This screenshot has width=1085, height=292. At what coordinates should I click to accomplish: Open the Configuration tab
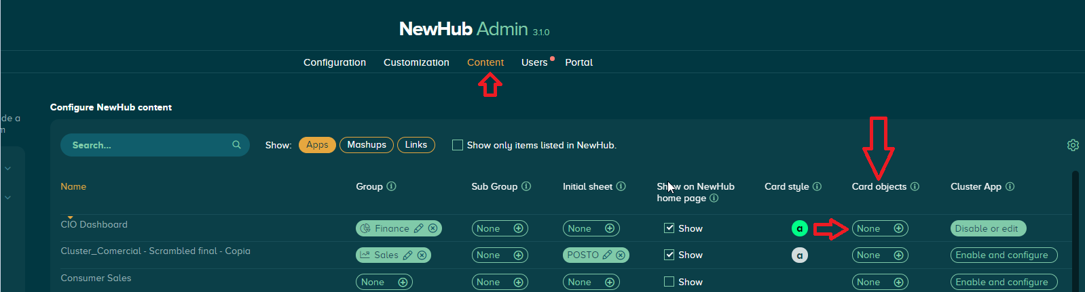(335, 62)
